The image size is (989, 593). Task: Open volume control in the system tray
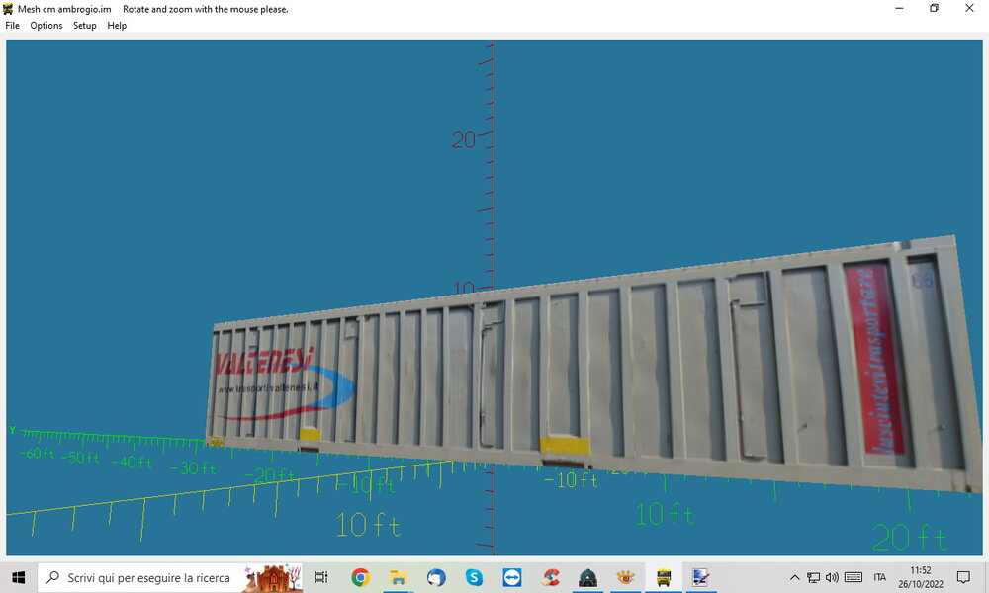pos(832,577)
